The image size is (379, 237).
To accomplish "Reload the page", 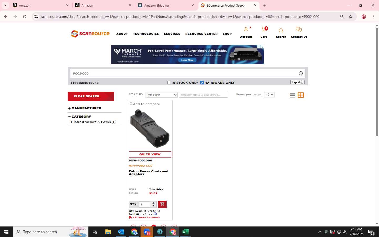I will [25, 17].
